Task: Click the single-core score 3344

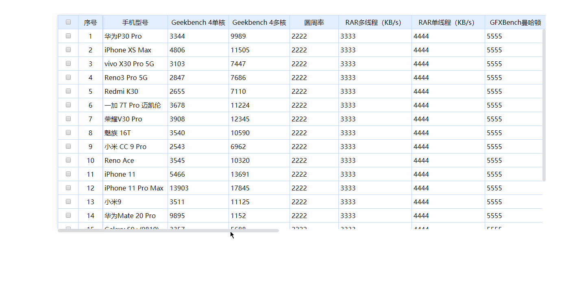Action: tap(198, 36)
